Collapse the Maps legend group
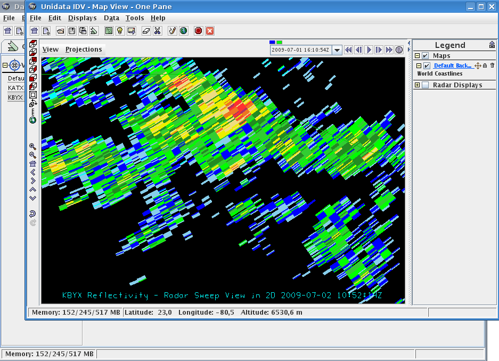Image resolution: width=499 pixels, height=361 pixels. (x=418, y=56)
